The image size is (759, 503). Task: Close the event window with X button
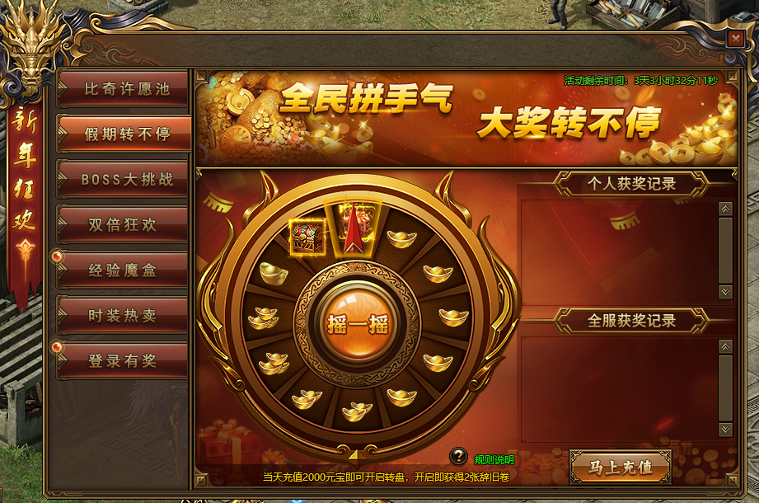(x=735, y=38)
